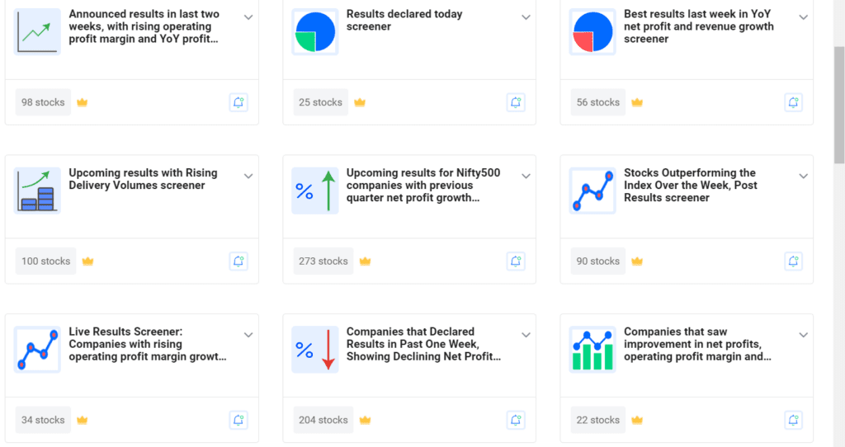Image resolution: width=845 pixels, height=447 pixels.
Task: Click the vertical page scrollbar thumb
Action: tap(839, 105)
